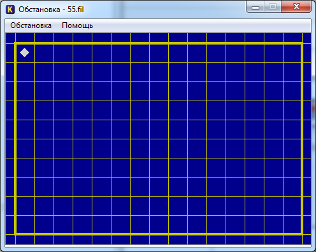Screen dimensions: 316x252
Task: Click the K application icon in title bar
Action: pos(10,10)
